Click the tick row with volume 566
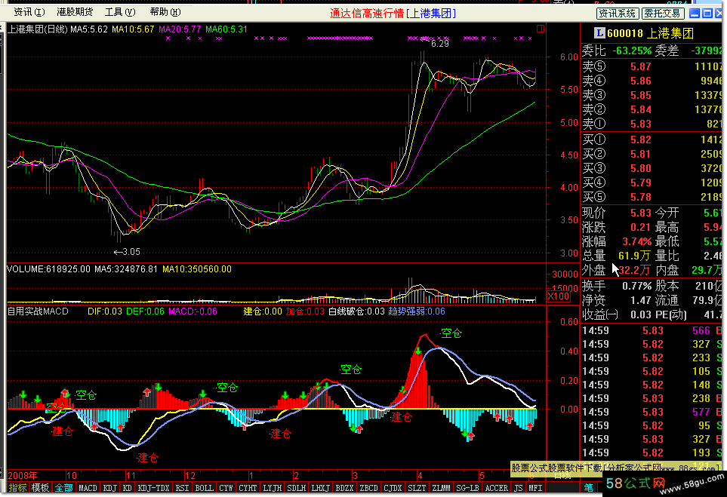The height and width of the screenshot is (497, 727). pos(652,331)
